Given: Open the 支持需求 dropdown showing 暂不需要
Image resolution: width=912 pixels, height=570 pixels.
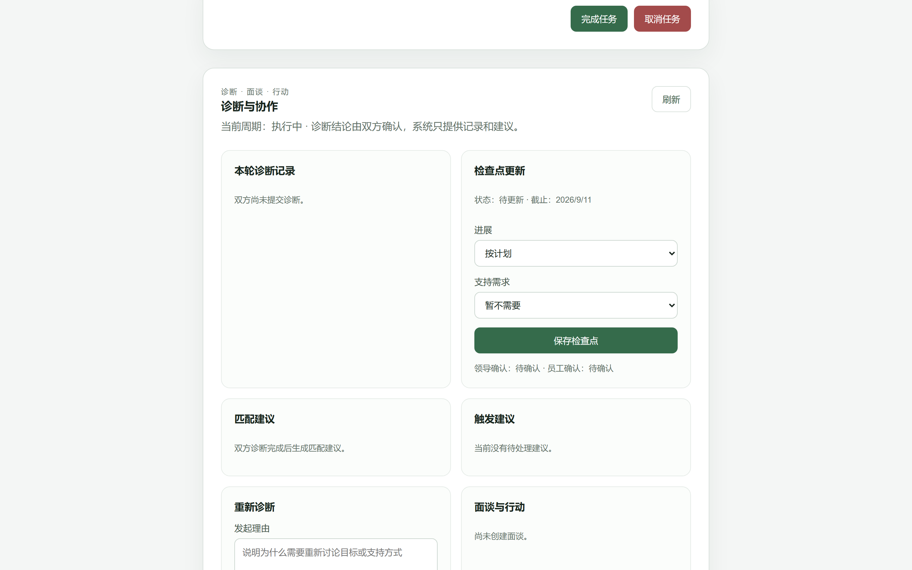Looking at the screenshot, I should click(576, 305).
